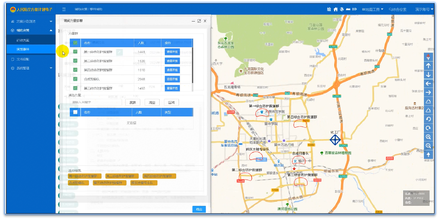This screenshot has height=221, width=440.
Task: Click the 跨区支援专业队 yellow result tag
Action: [144, 183]
